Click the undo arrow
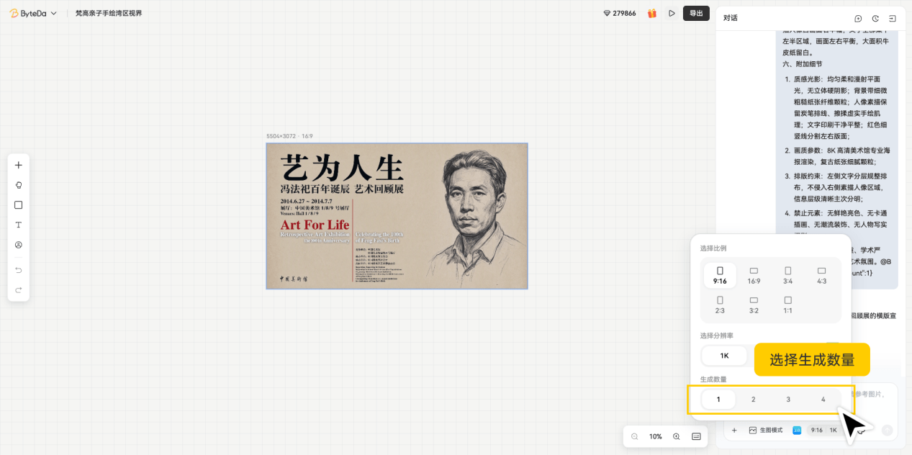Screen dimensions: 912x455 (19, 270)
